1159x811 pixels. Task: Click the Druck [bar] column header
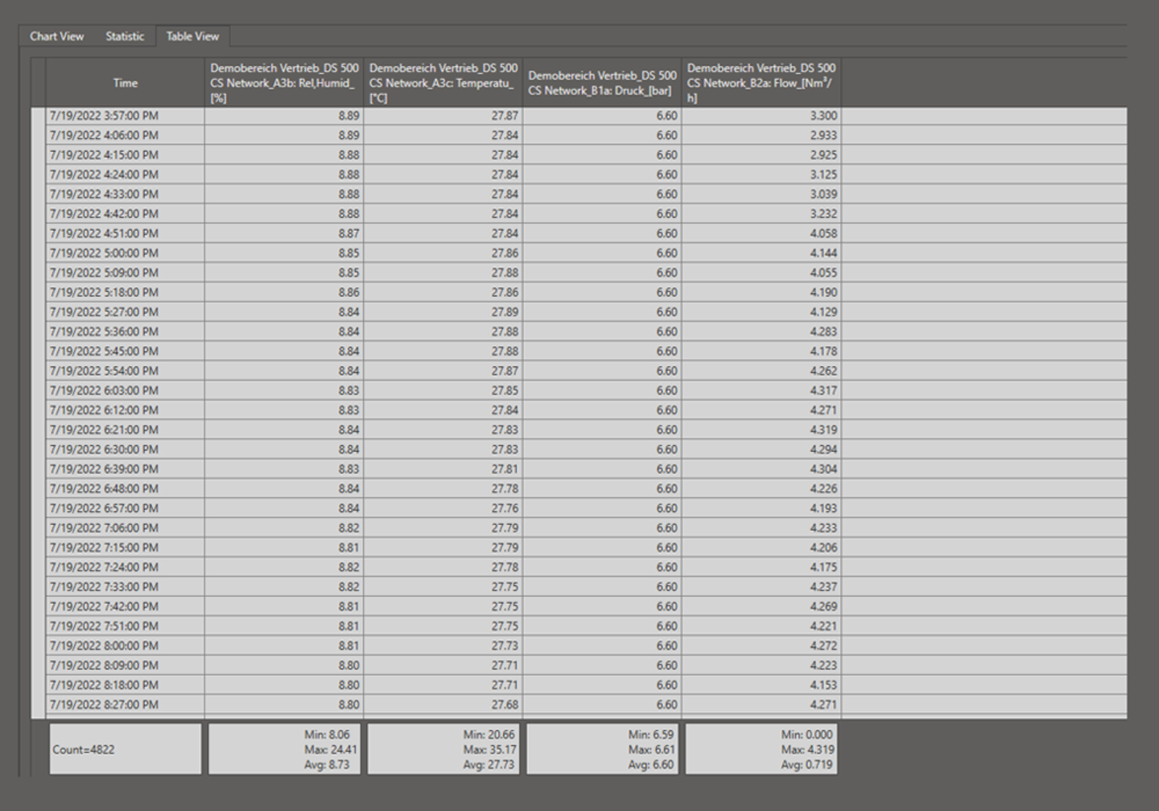pos(601,83)
